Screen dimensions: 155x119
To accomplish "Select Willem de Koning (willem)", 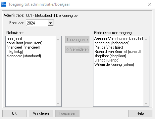I will tap(114, 64).
